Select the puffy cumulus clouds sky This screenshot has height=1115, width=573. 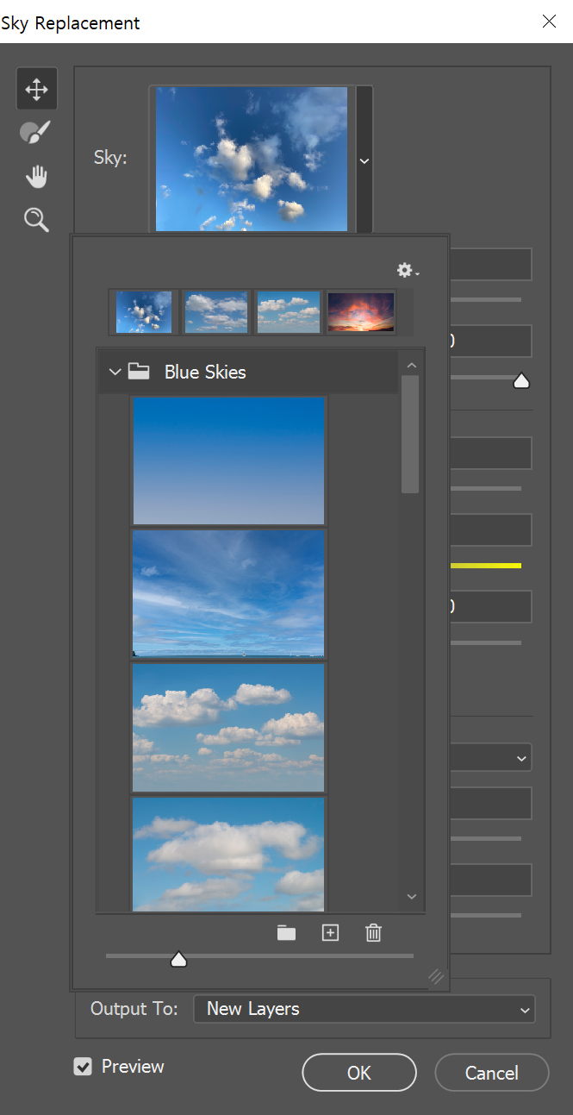pyautogui.click(x=228, y=727)
